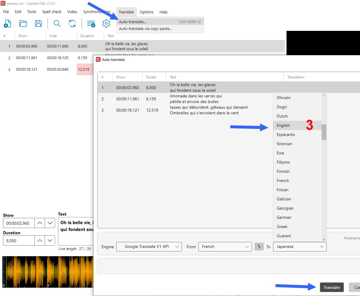Screen dimensions: 360x296
Task: Click the Show time field 00:00:03,960
Action: click(19, 223)
